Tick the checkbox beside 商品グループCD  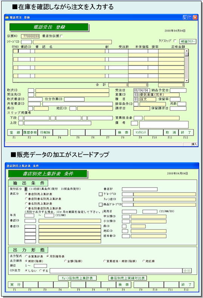coord(101,205)
